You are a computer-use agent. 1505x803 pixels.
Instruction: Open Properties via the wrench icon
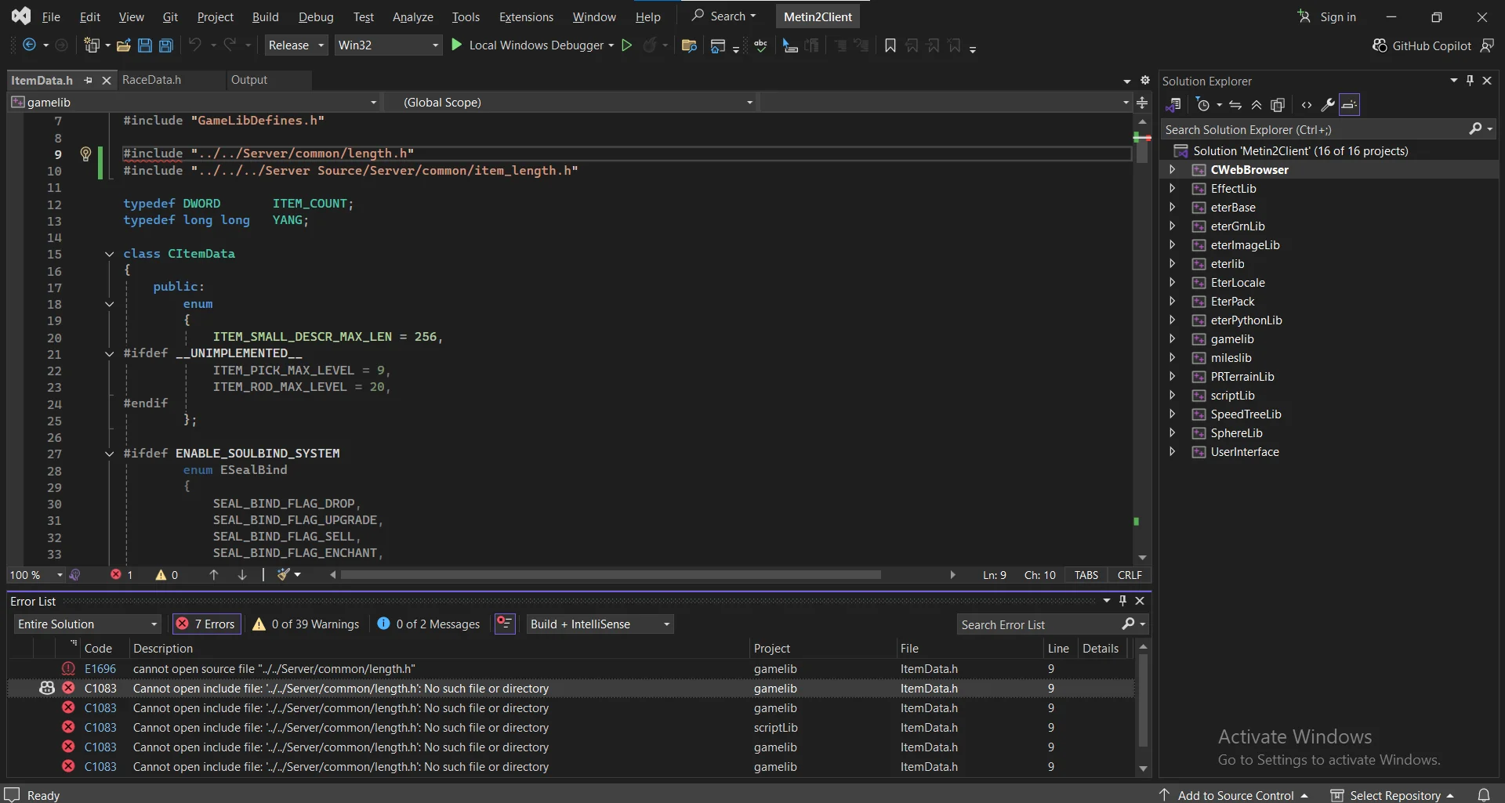pos(1328,104)
